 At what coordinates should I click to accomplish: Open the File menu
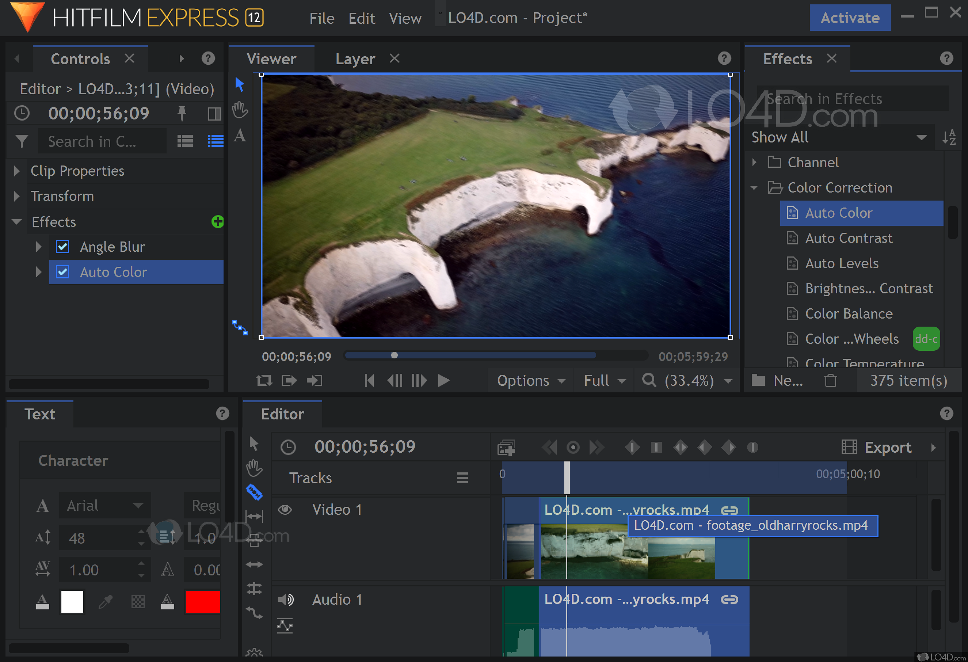321,18
